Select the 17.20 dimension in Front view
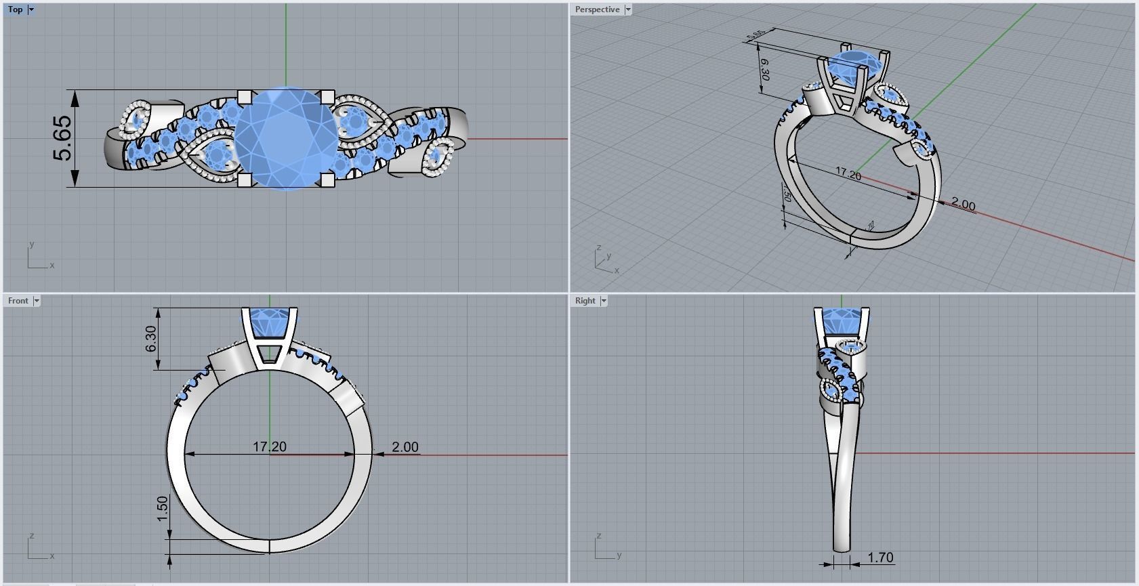1139x586 pixels. [x=270, y=446]
